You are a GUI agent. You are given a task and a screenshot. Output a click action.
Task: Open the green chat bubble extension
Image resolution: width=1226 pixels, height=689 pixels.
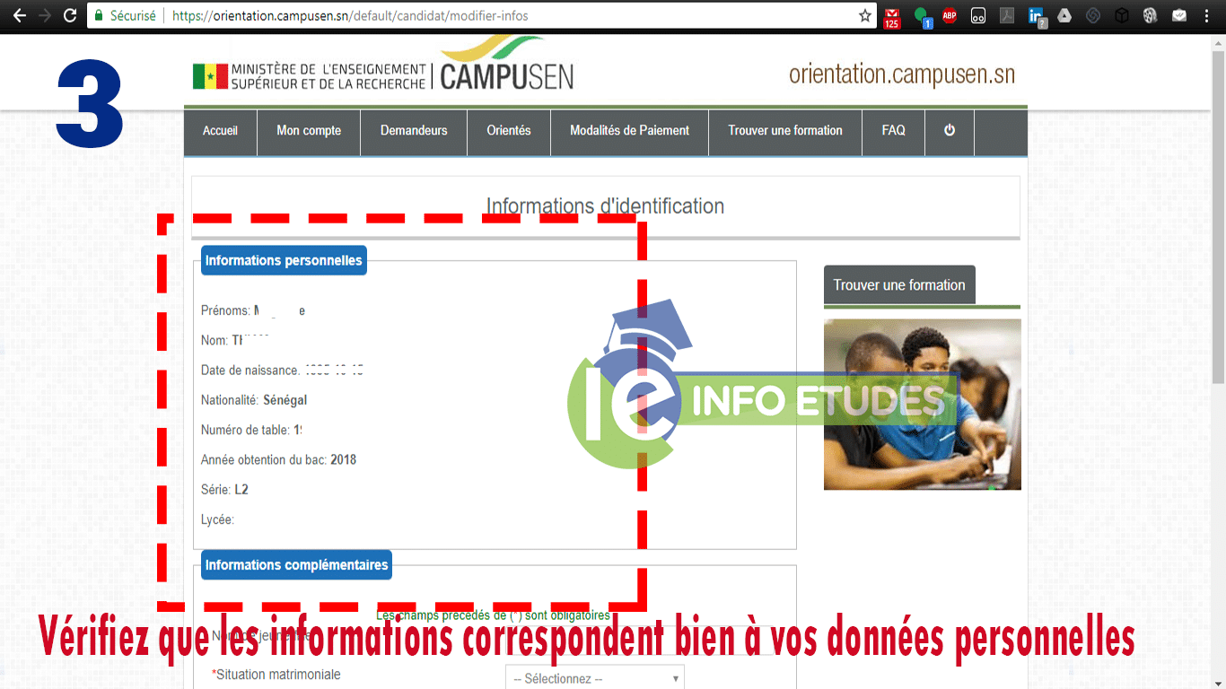pos(922,16)
